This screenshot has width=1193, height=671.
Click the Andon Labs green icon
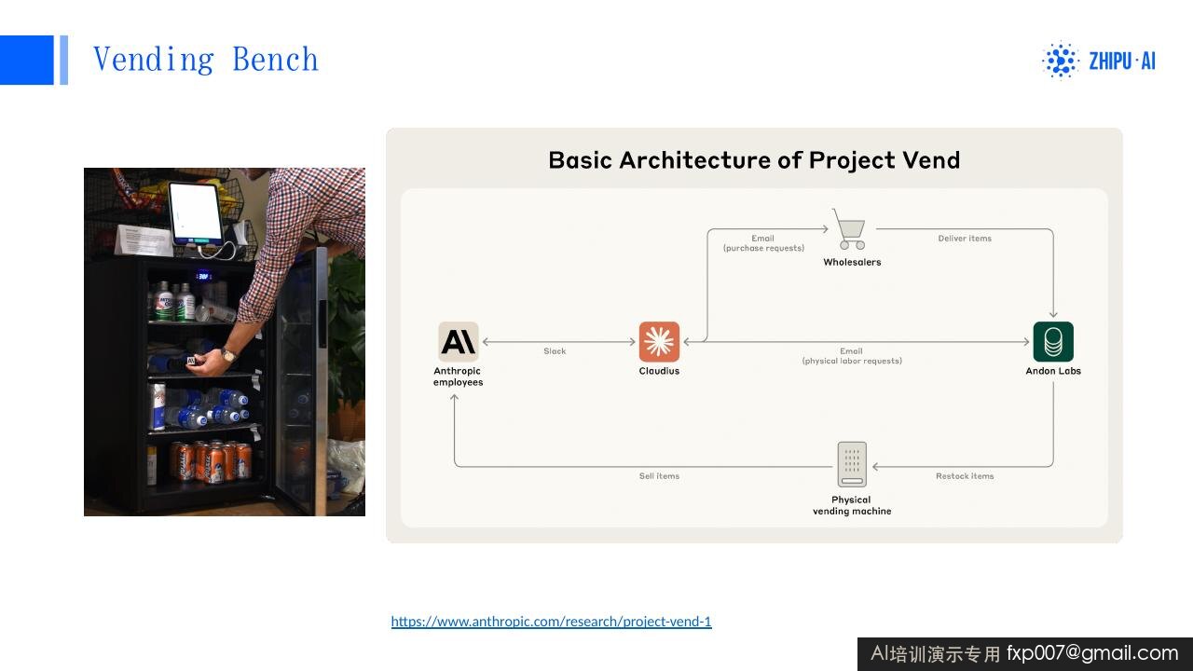1053,342
